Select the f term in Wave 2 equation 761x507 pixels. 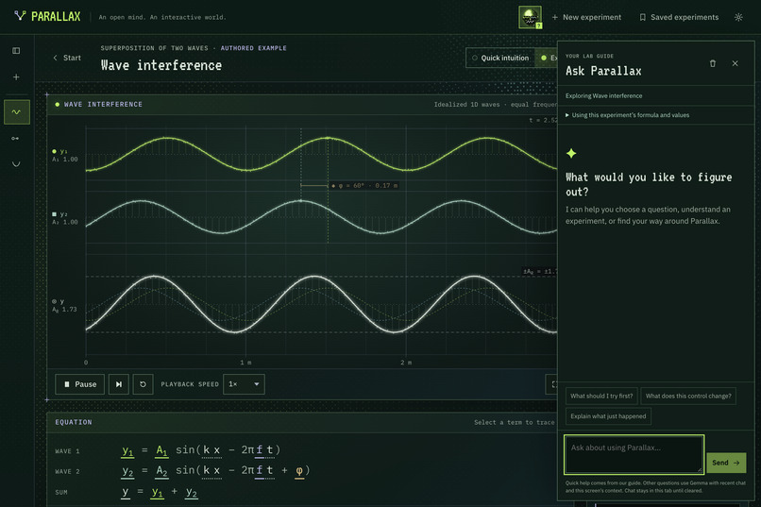click(259, 471)
